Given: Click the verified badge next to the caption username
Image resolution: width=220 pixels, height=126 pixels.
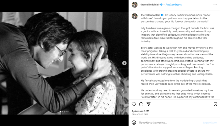Looking at the screenshot, I should pyautogui.click(x=162, y=15).
